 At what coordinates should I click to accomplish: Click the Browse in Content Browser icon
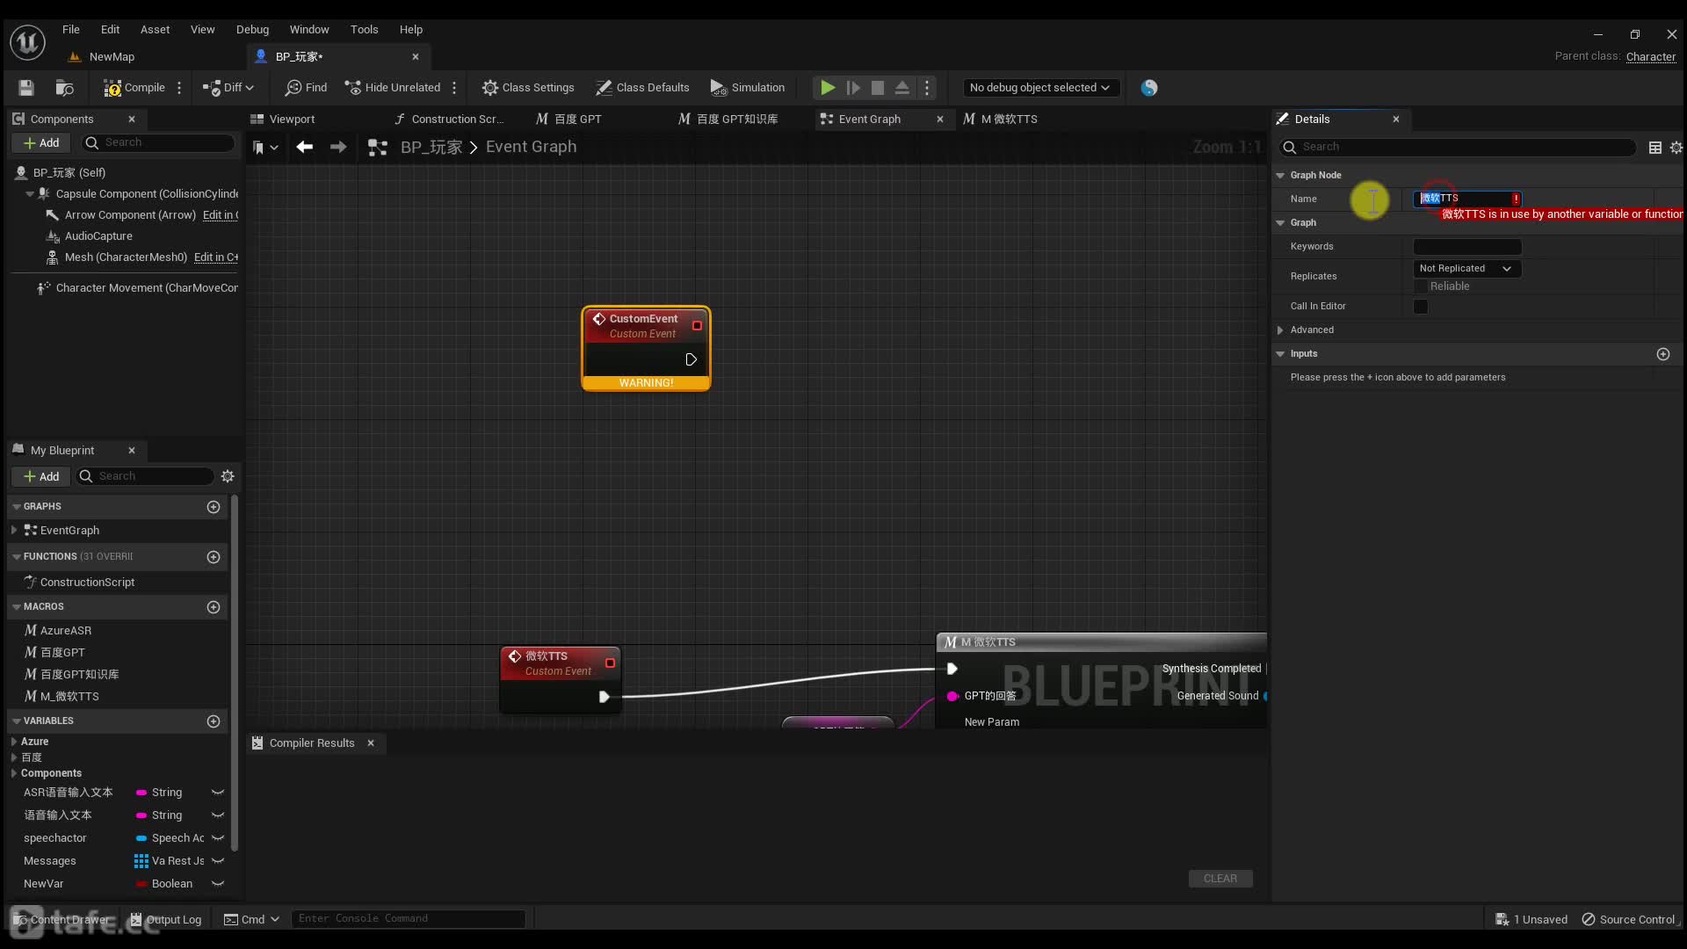64,88
